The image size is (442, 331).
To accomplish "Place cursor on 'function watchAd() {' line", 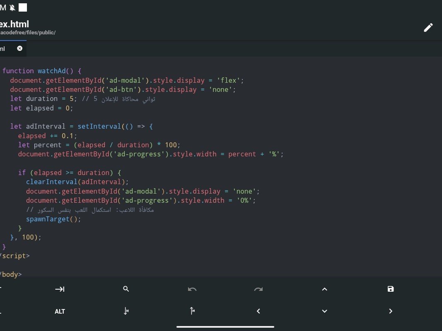I will point(42,71).
